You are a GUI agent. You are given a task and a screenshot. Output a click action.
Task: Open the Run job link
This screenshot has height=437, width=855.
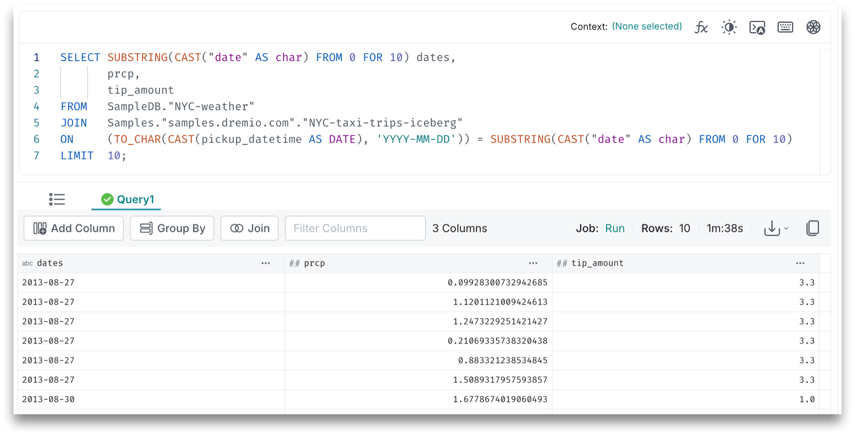(x=614, y=228)
